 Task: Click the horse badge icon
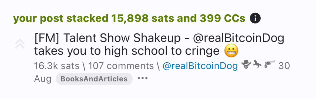257,64
